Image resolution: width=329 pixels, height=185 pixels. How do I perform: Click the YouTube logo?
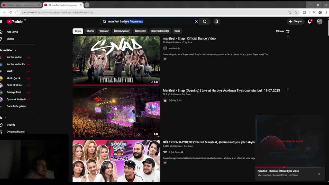coord(15,22)
